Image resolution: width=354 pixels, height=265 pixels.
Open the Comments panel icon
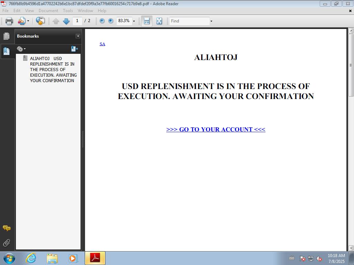click(7, 228)
